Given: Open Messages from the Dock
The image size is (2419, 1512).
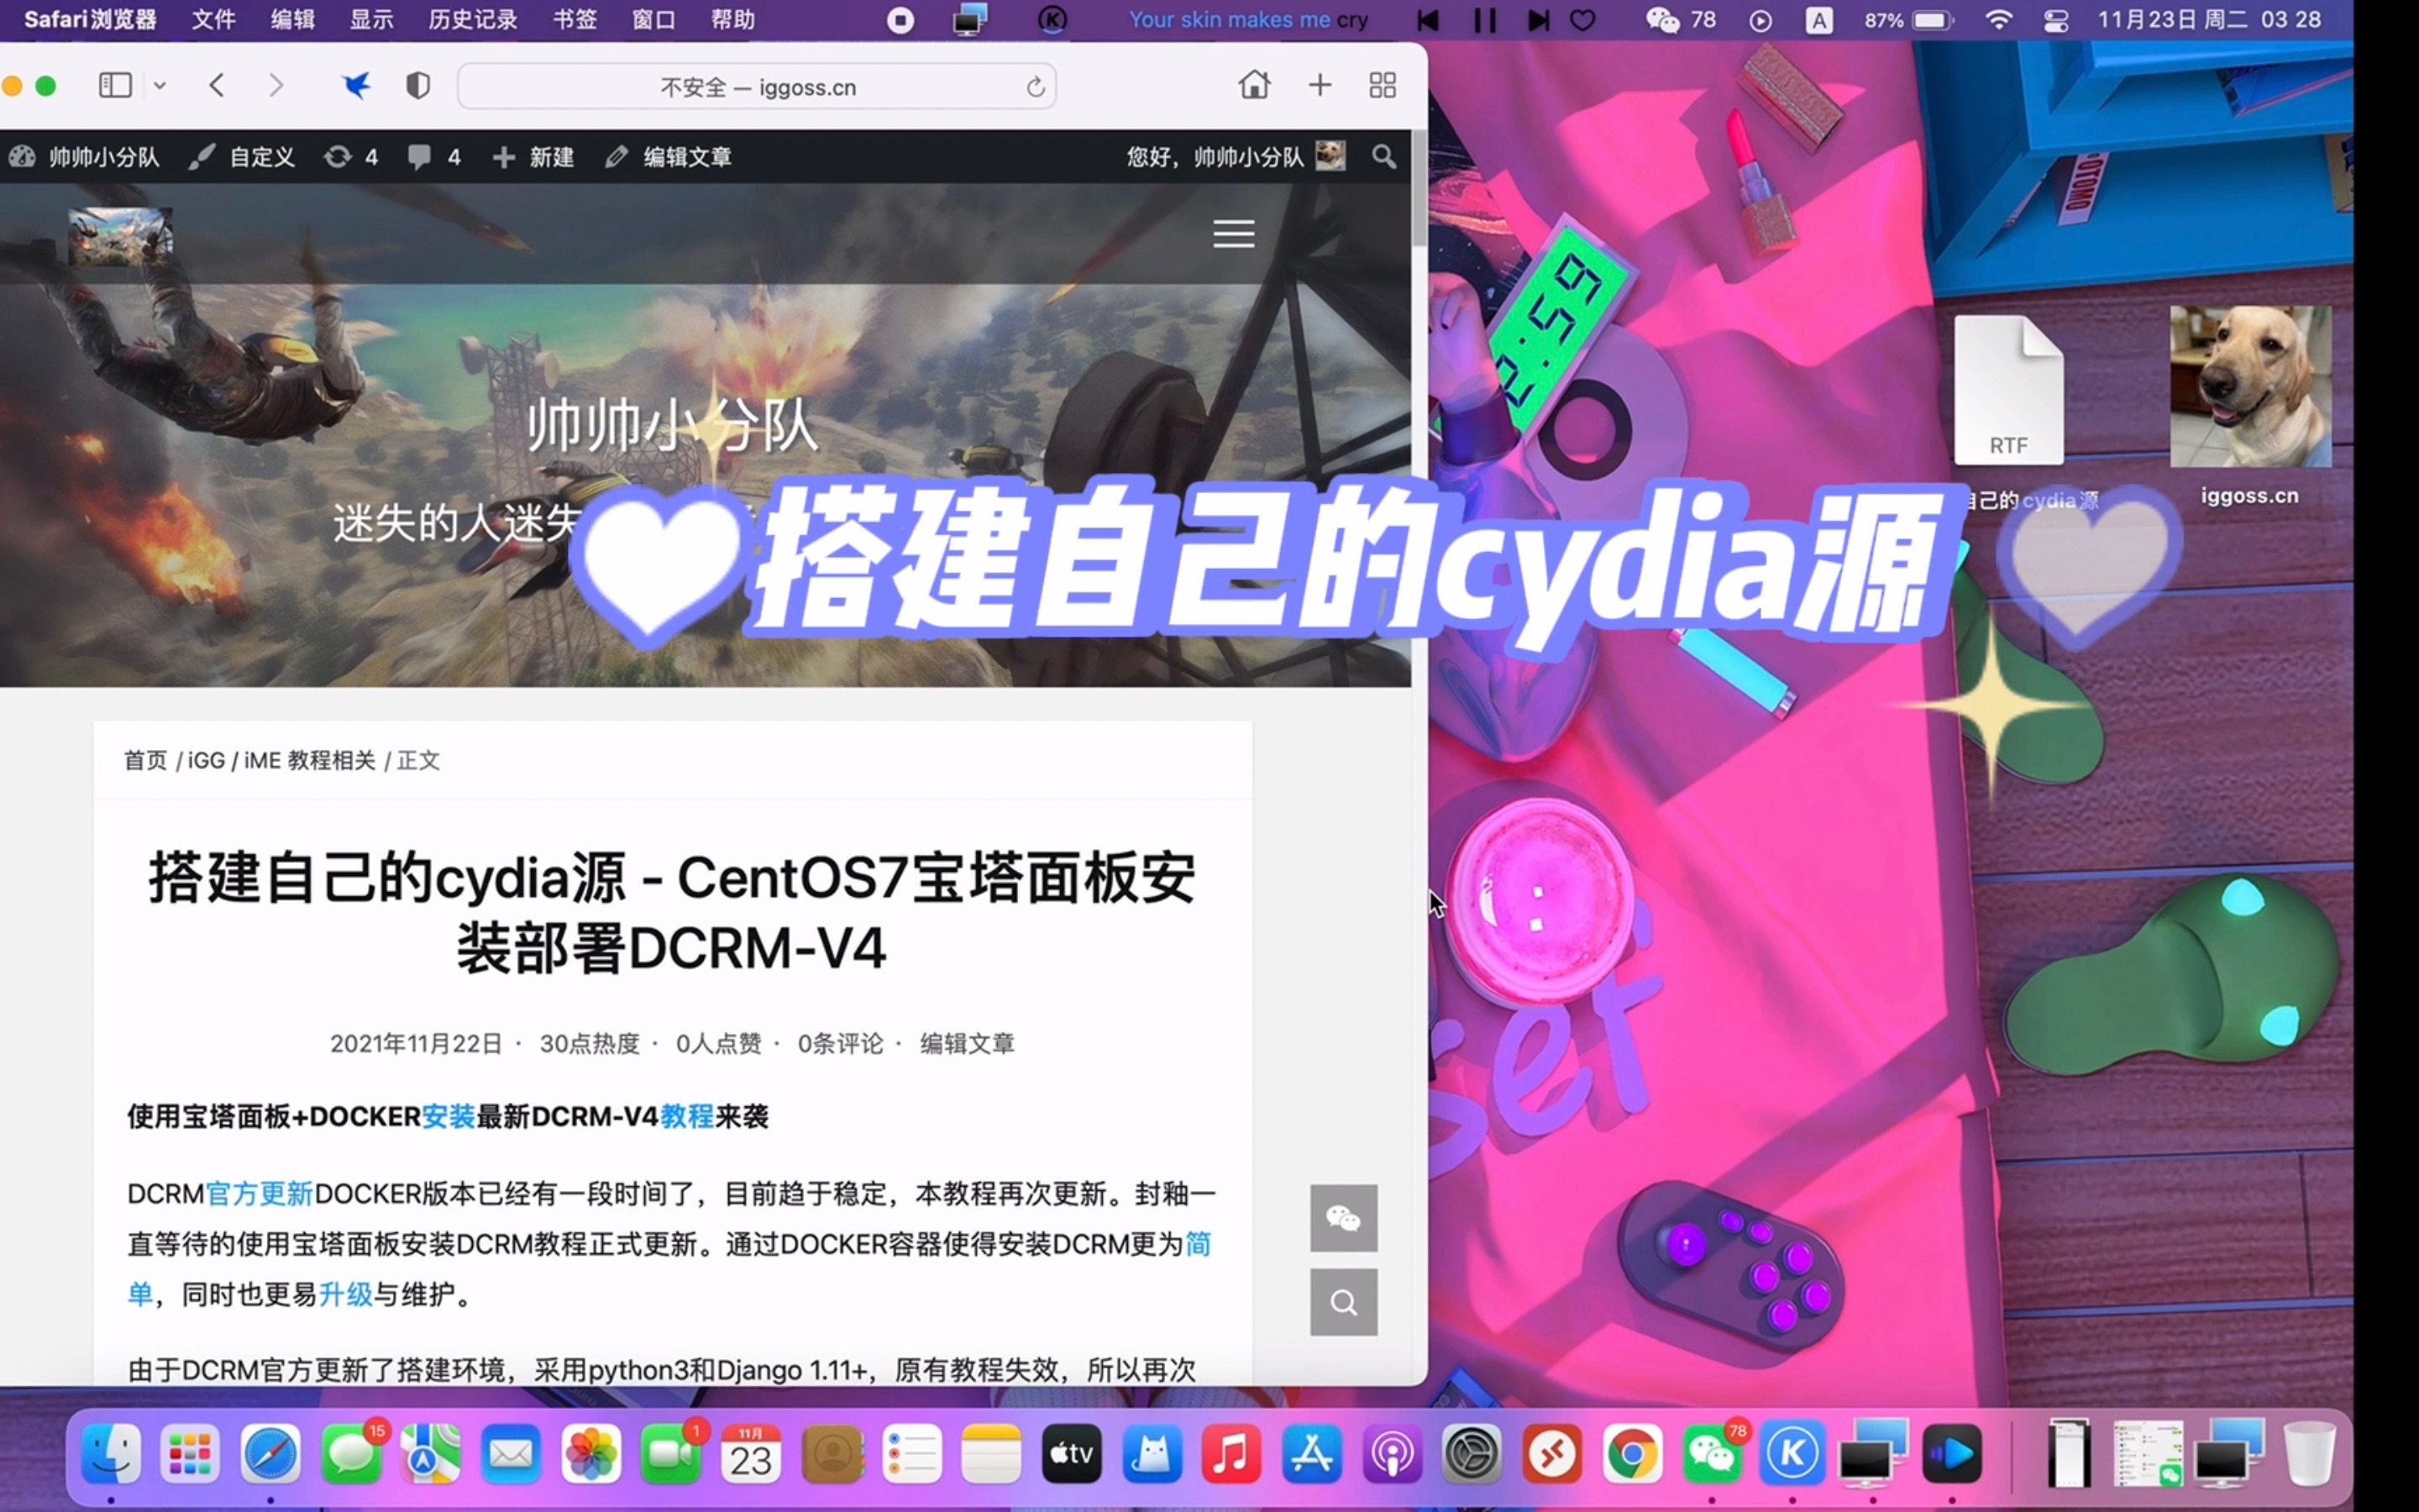Looking at the screenshot, I should [351, 1454].
